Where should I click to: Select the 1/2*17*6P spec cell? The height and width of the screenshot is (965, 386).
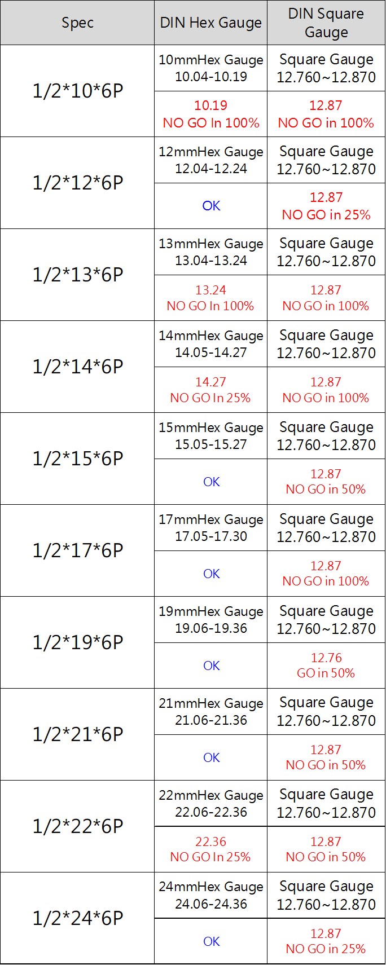click(x=77, y=551)
